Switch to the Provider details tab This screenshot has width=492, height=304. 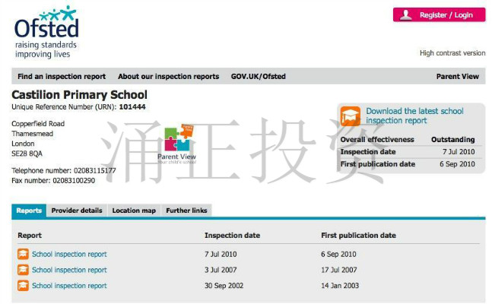[x=77, y=211]
